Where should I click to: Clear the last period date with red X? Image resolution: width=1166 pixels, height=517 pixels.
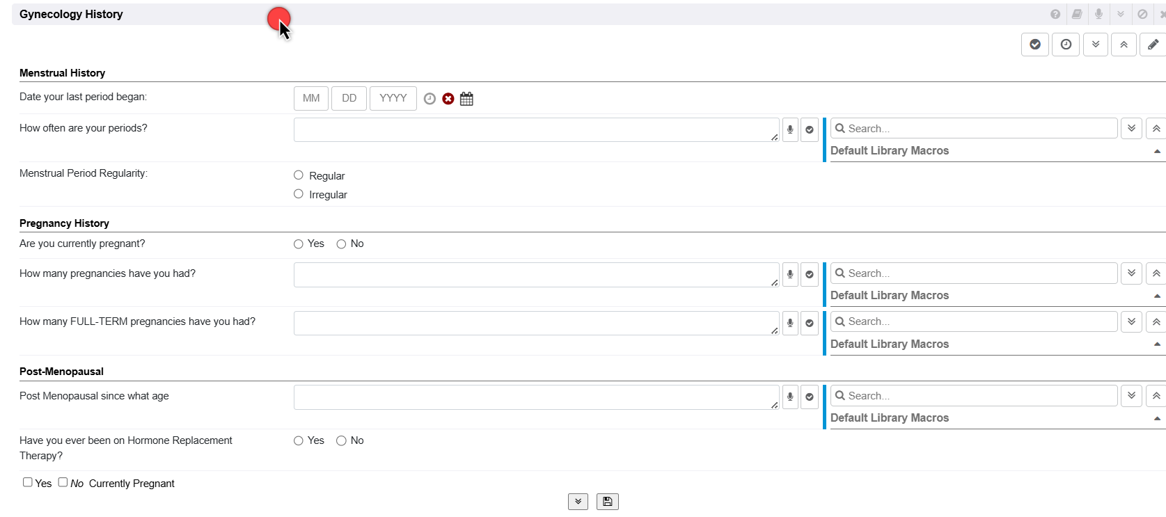(x=448, y=99)
